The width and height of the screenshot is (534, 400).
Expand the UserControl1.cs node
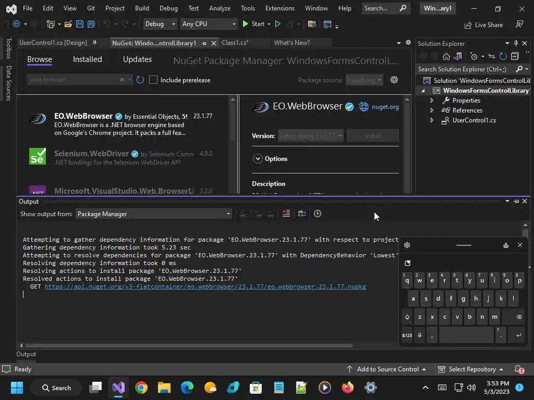pyautogui.click(x=432, y=120)
